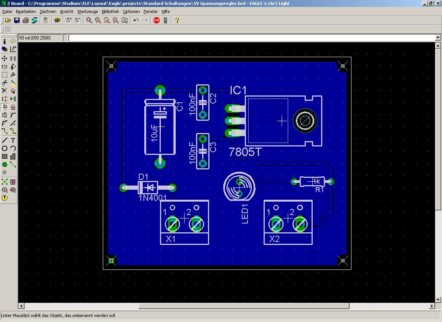The image size is (442, 322).
Task: Select the Text T tool
Action: click(x=13, y=140)
